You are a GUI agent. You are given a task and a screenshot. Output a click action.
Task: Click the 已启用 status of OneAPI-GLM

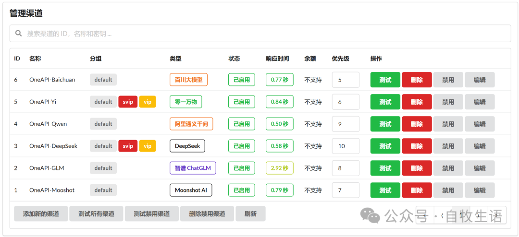coord(242,168)
